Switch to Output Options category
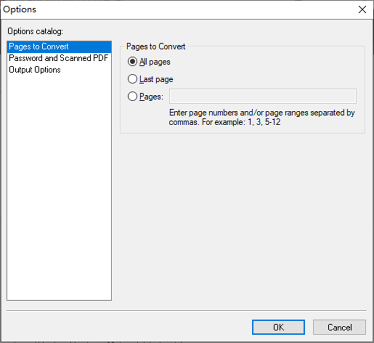 pyautogui.click(x=35, y=70)
